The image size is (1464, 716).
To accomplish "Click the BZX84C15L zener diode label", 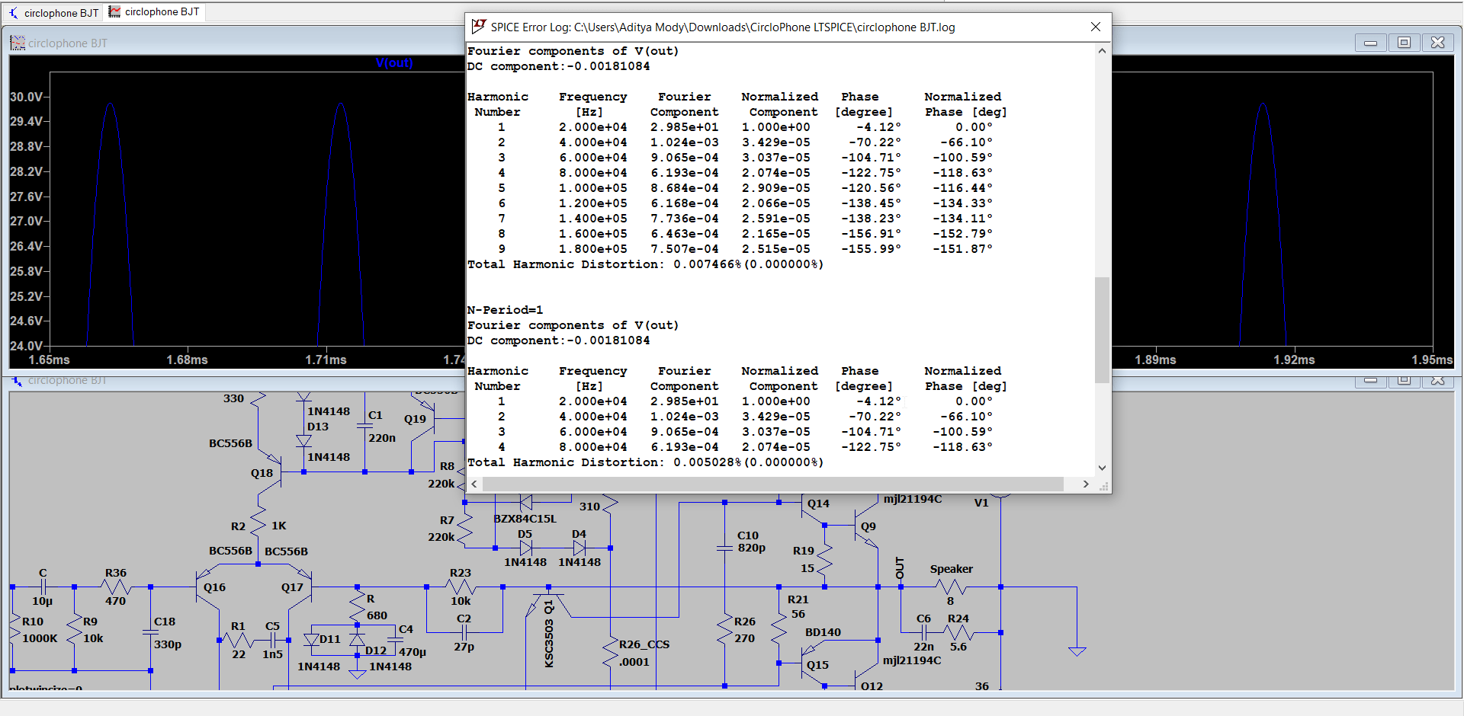I will click(525, 519).
